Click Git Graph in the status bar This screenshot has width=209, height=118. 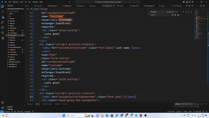(x=27, y=111)
